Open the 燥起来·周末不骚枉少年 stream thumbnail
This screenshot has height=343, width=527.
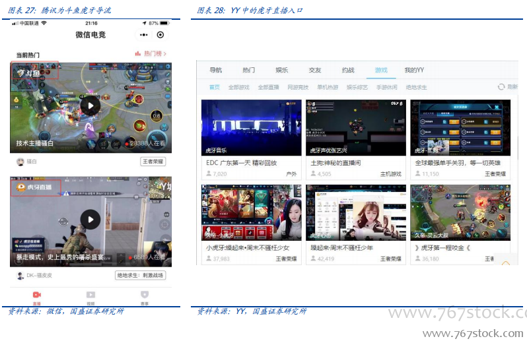coord(356,212)
